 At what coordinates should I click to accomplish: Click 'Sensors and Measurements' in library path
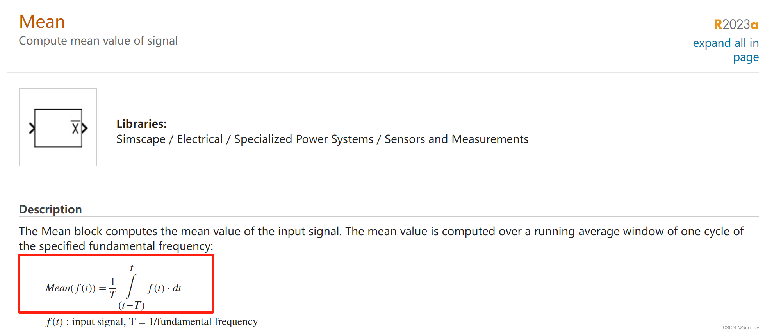click(457, 139)
